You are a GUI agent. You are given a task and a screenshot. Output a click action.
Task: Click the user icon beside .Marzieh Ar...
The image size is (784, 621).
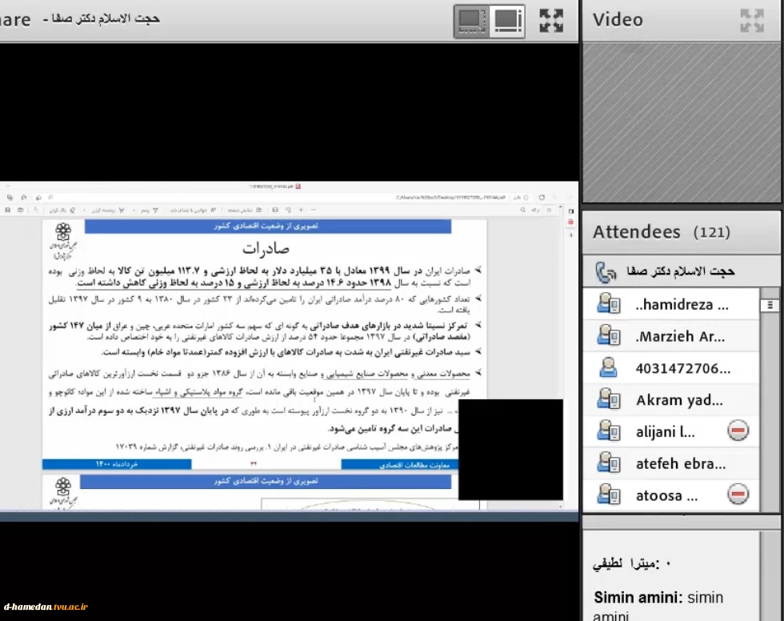[609, 336]
